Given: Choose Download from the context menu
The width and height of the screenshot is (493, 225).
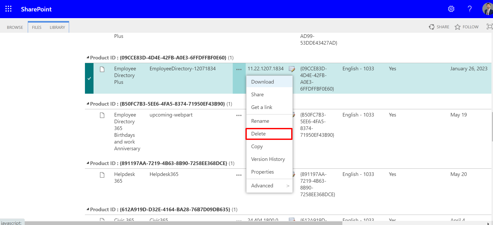Looking at the screenshot, I should click(269, 82).
